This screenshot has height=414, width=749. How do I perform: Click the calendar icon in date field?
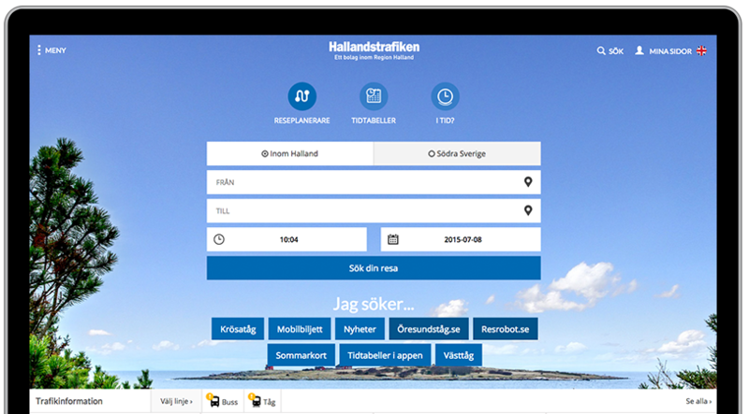click(392, 239)
